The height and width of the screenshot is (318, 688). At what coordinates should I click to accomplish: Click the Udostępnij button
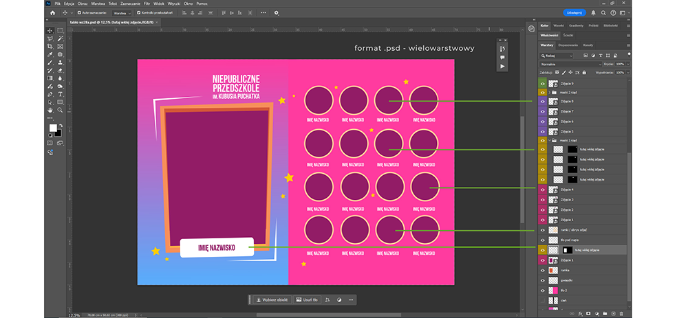574,12
